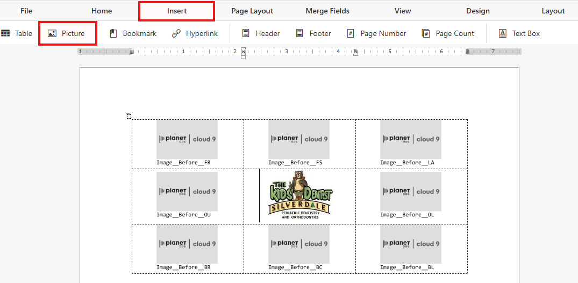Click the Image__Before__FS caption text
Viewport: 578px width, 283px height.
[x=295, y=162]
